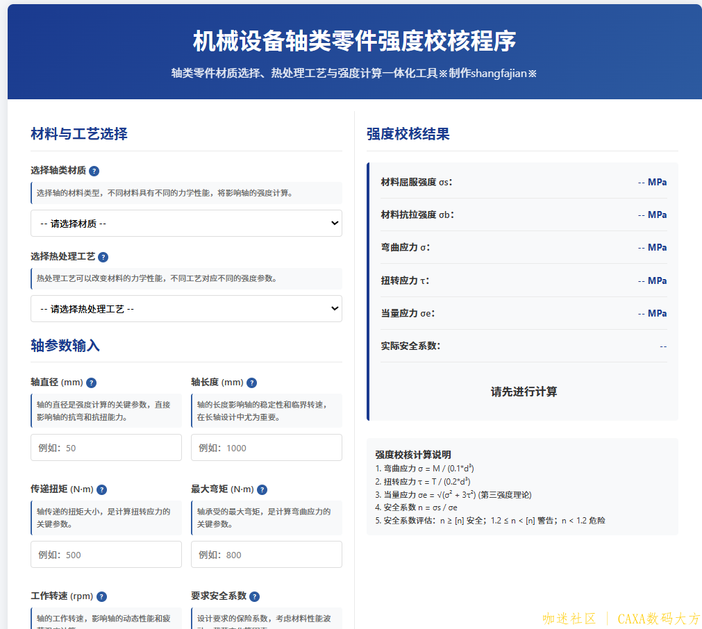Click help icon next to 要求安全系数
The height and width of the screenshot is (629, 702).
[x=254, y=596]
